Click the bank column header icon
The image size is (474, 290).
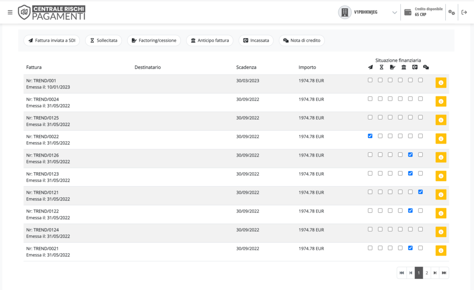pyautogui.click(x=404, y=67)
